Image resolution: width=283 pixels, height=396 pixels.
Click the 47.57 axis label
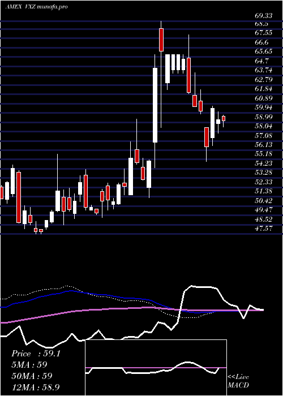coord(263,229)
